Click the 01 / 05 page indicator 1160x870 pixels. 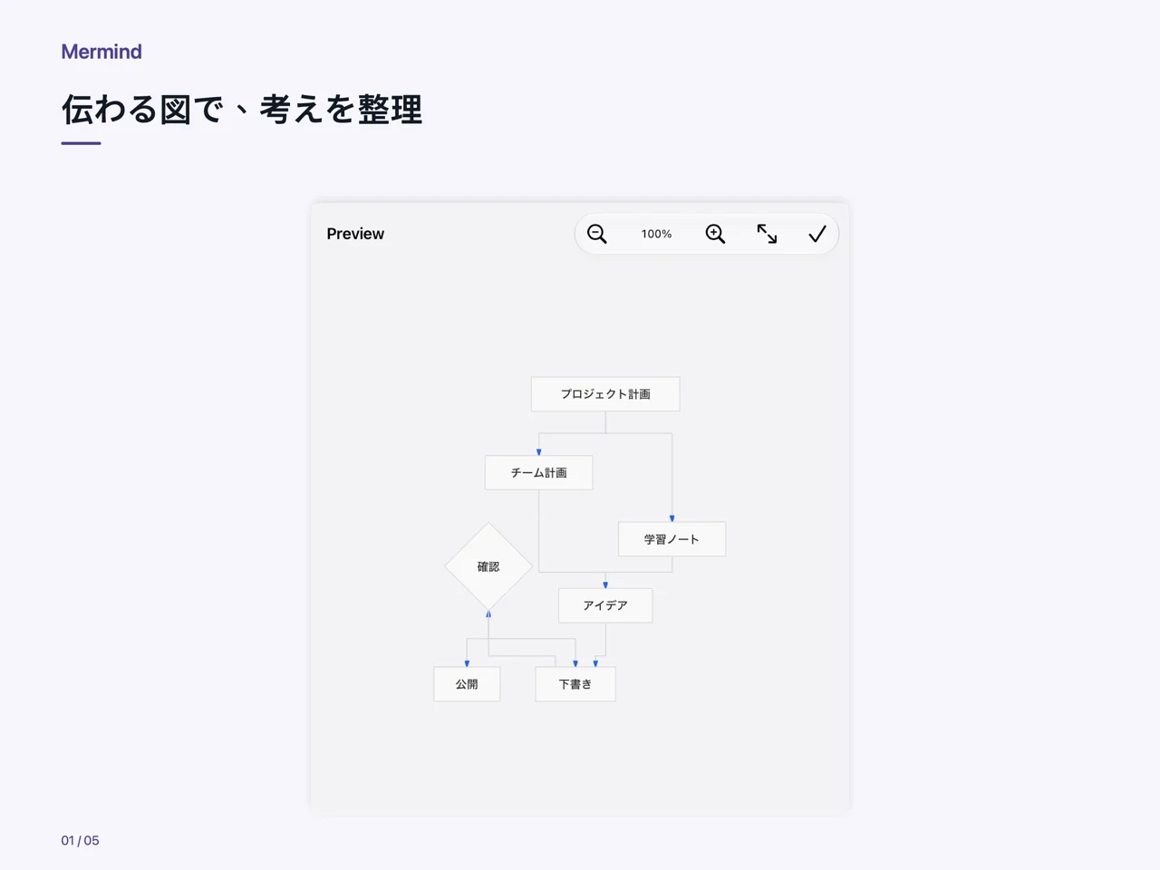[x=81, y=841]
